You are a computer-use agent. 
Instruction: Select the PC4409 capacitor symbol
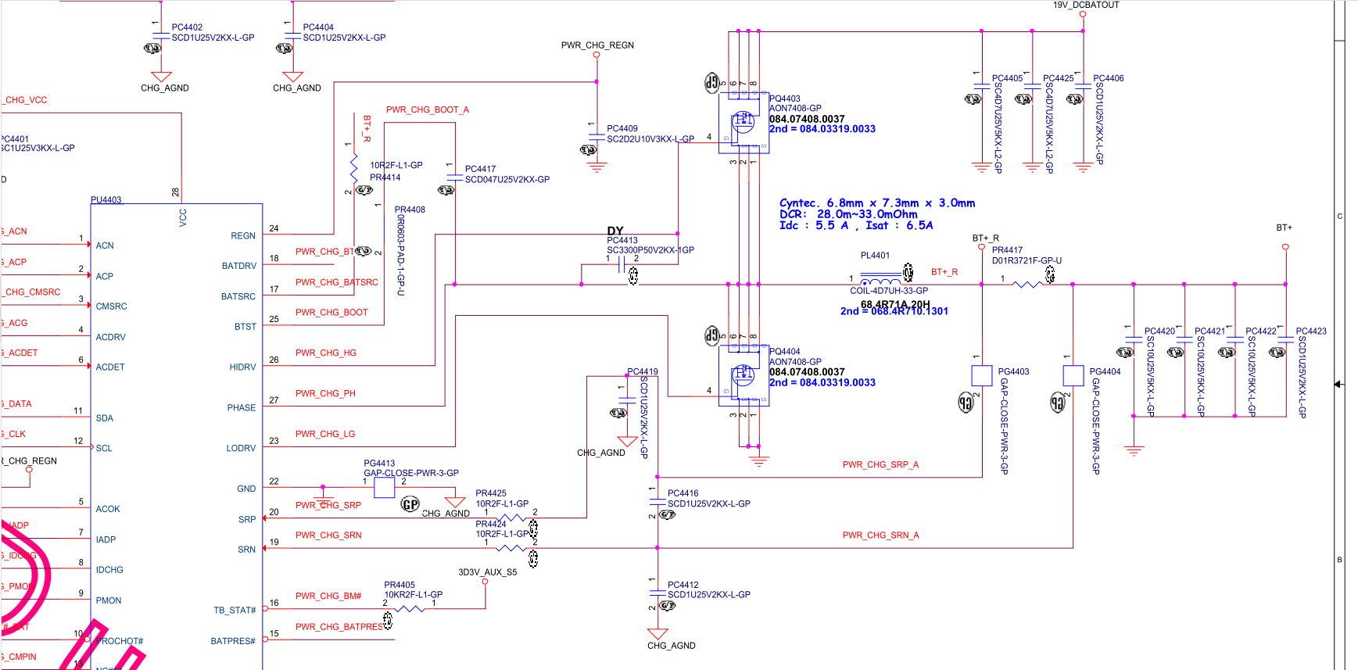(x=597, y=137)
